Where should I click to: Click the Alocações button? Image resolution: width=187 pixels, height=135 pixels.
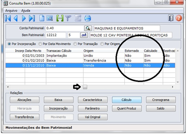coord(24,100)
